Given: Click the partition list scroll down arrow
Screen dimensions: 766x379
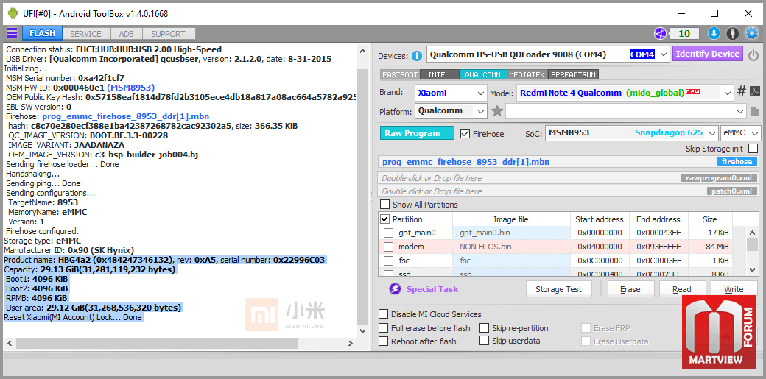Looking at the screenshot, I should point(752,269).
